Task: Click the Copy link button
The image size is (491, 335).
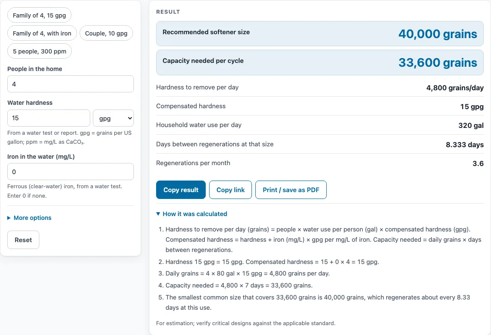Action: click(231, 190)
